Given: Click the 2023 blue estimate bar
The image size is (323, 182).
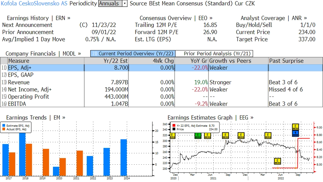Looking at the screenshot, I should [x=107, y=162].
